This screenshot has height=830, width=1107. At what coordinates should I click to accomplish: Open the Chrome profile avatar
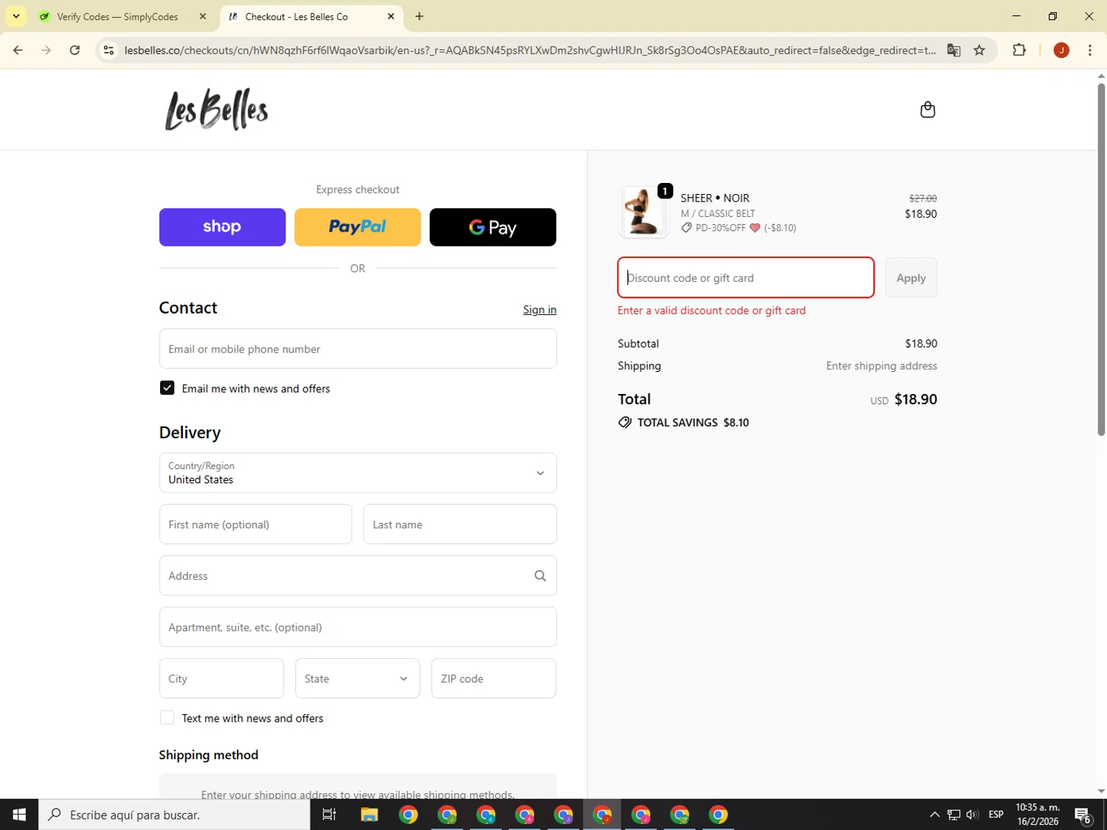pos(1061,50)
